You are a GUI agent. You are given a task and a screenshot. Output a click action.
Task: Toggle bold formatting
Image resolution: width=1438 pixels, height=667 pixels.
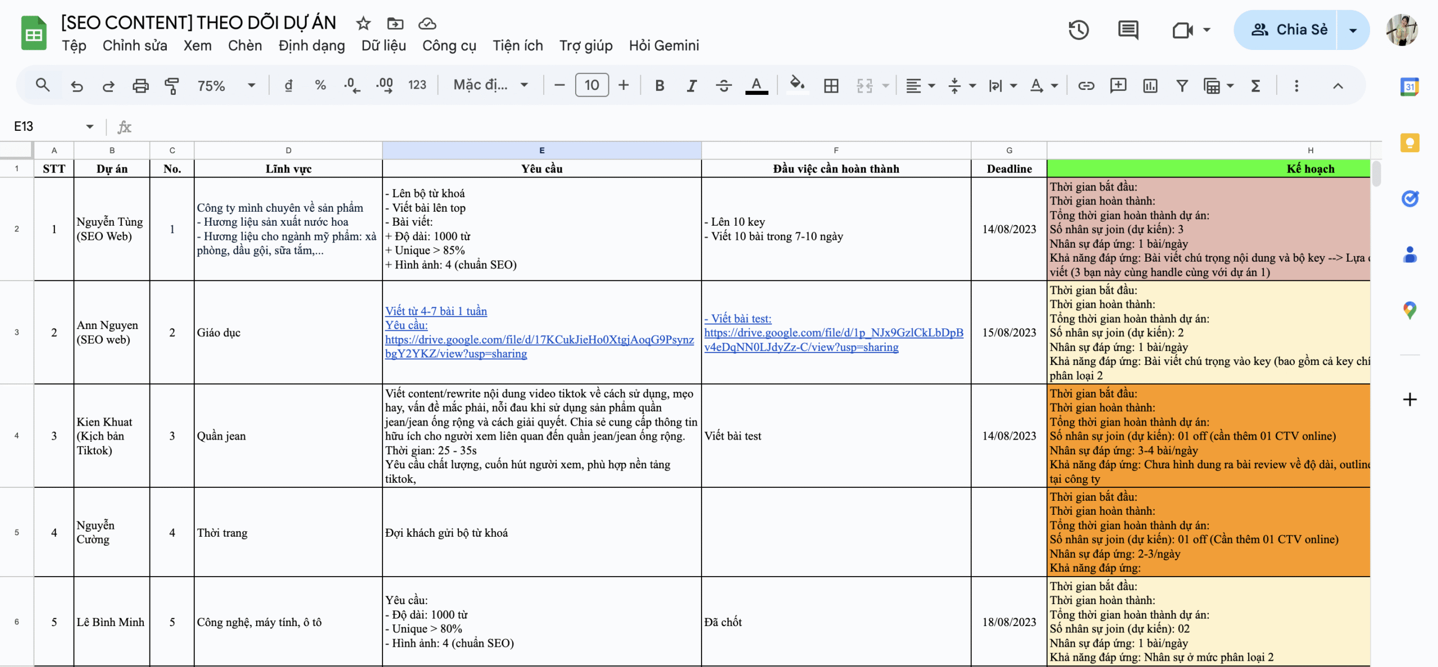coord(659,85)
